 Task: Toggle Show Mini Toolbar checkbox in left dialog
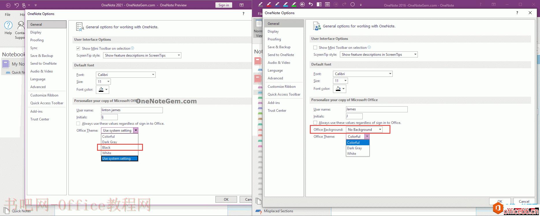click(x=78, y=48)
